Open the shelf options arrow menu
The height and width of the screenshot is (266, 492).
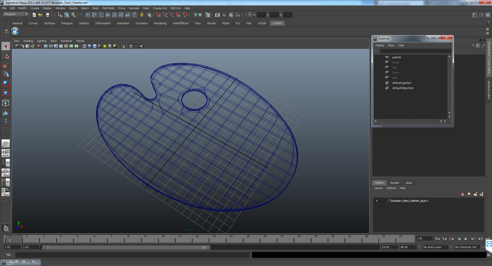(x=6, y=34)
